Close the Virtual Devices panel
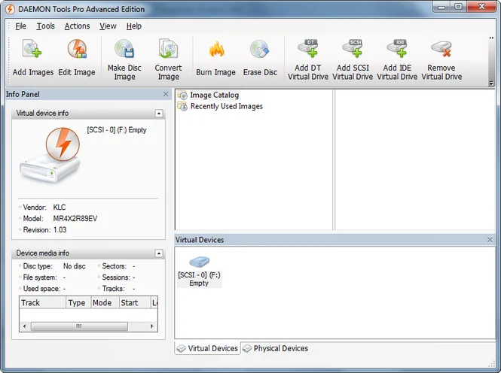The image size is (501, 373). tap(490, 239)
